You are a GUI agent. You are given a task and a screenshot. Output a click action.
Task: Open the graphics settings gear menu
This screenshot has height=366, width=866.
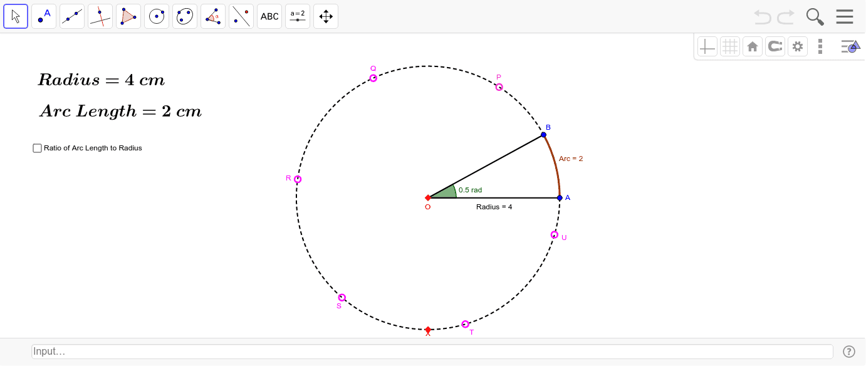[798, 46]
